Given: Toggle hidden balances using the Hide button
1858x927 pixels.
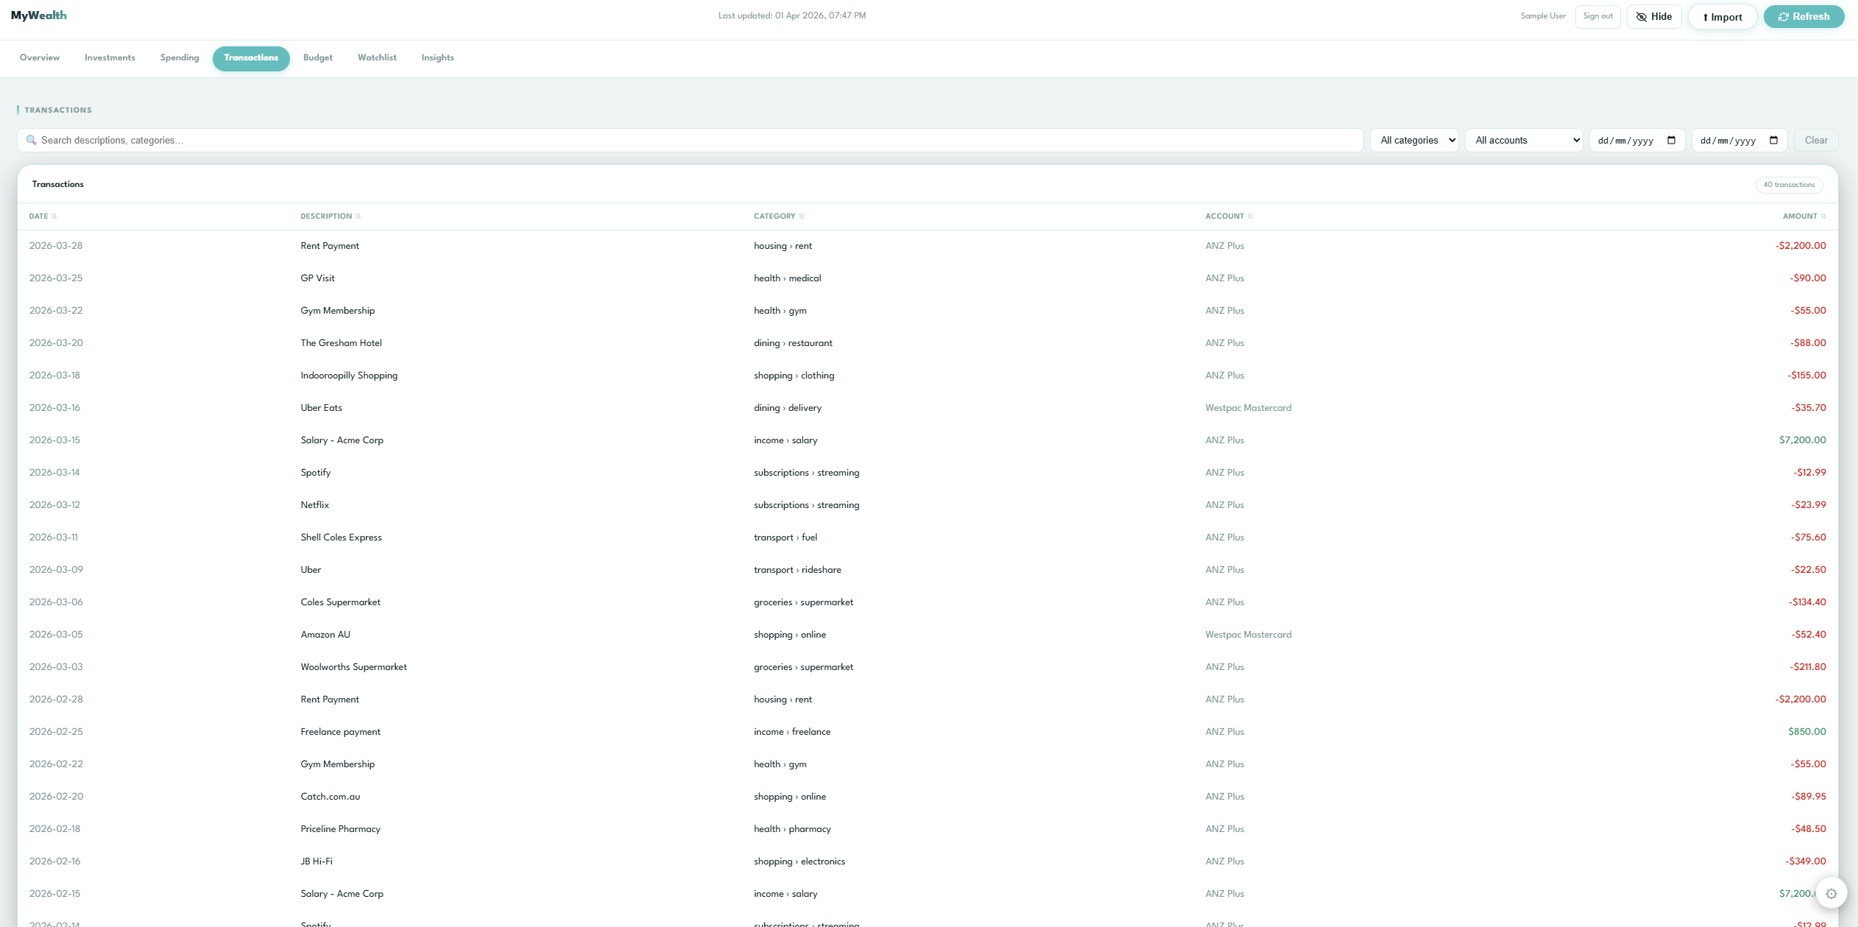Looking at the screenshot, I should tap(1654, 16).
